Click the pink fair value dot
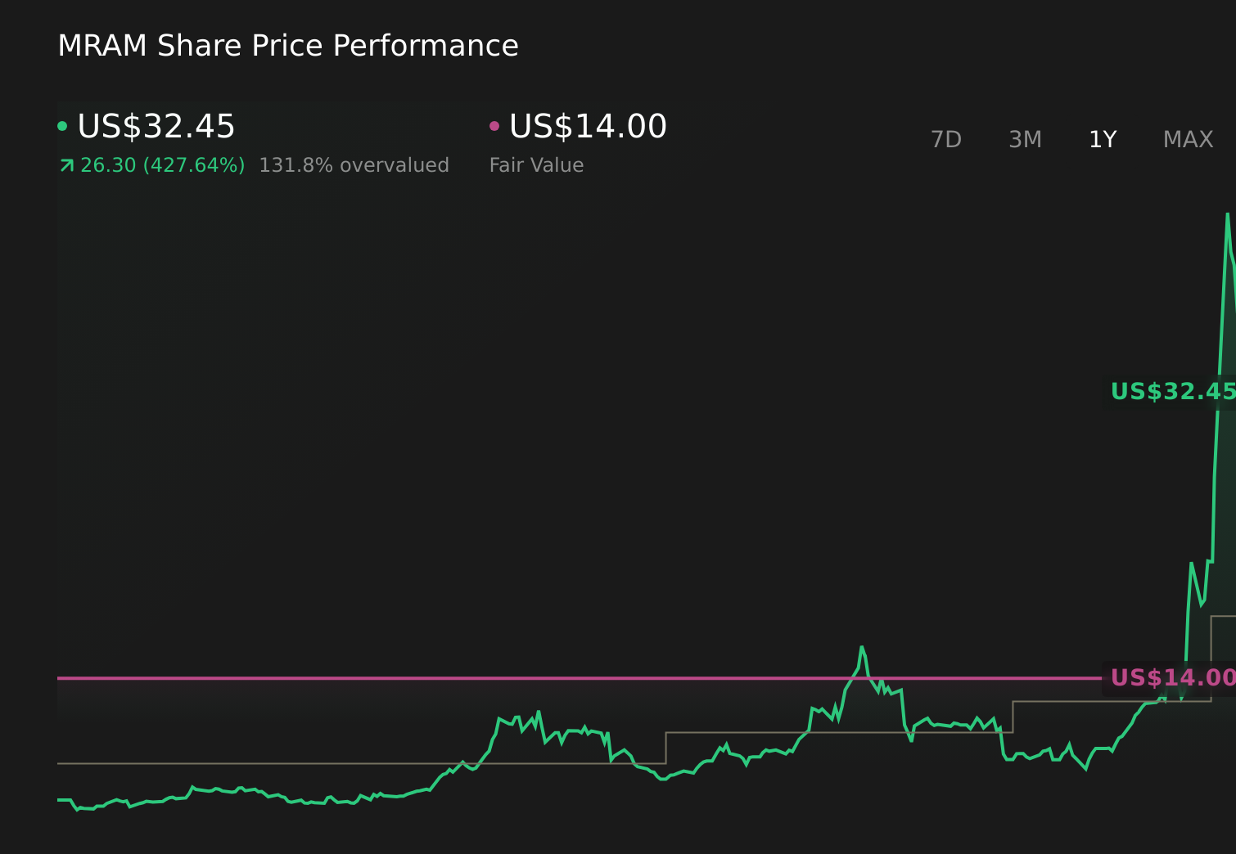Viewport: 1236px width, 854px height. point(494,126)
